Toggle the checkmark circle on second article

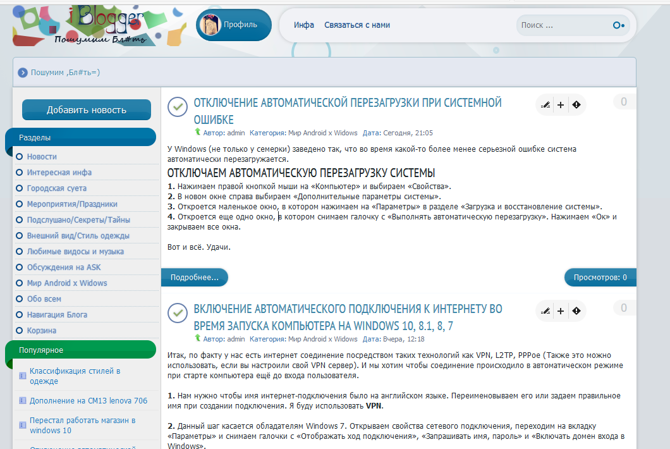(178, 312)
